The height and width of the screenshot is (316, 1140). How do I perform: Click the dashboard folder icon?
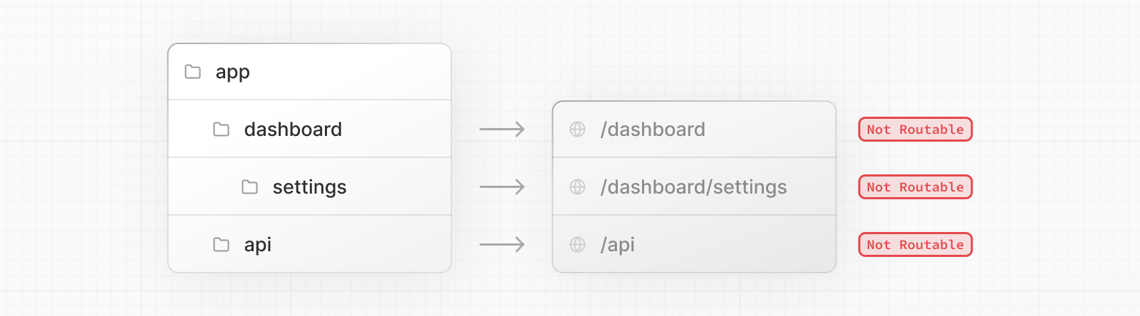point(221,130)
